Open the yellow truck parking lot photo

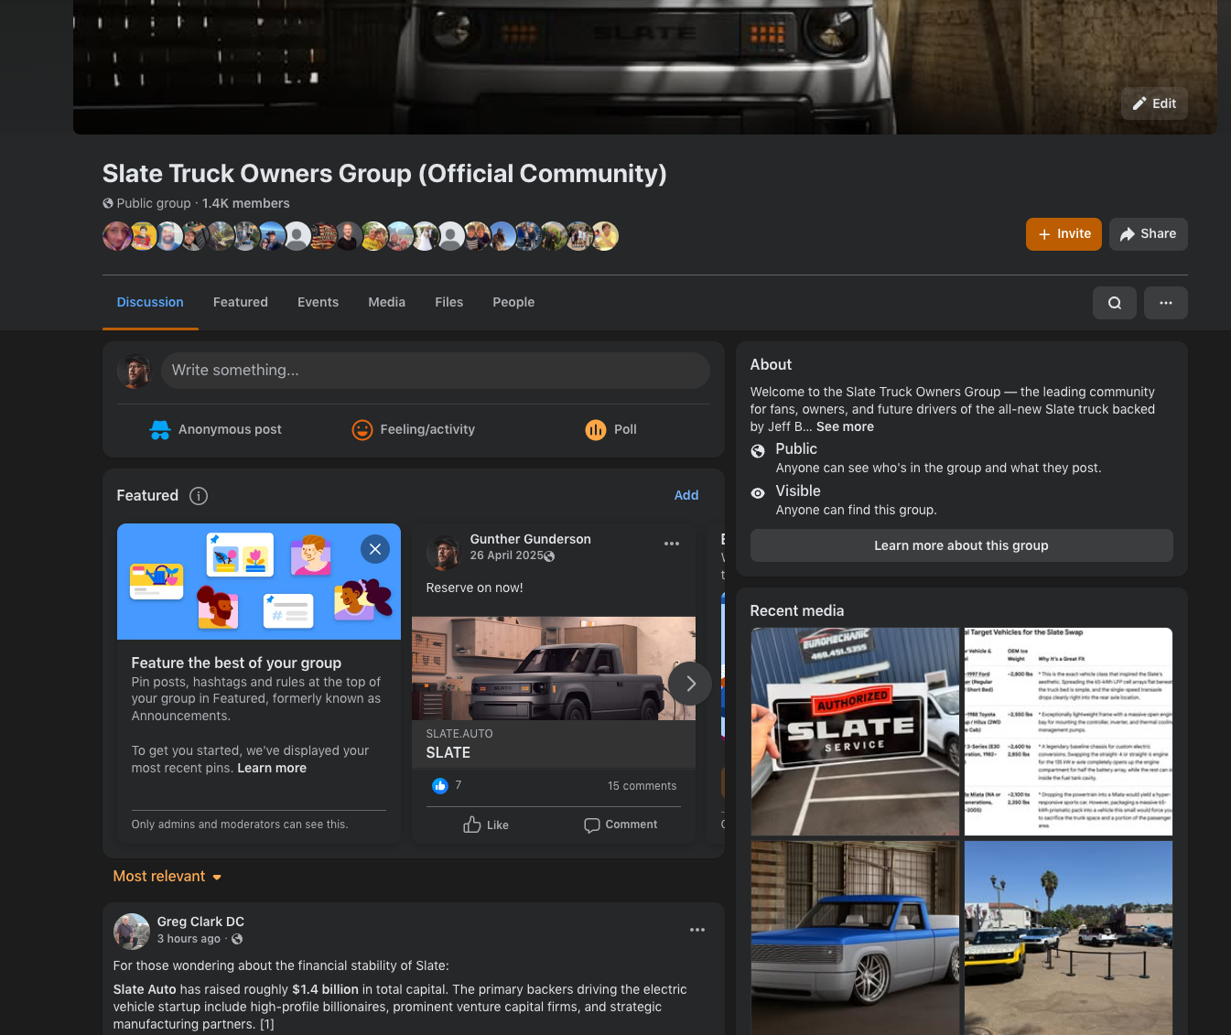coord(1068,938)
